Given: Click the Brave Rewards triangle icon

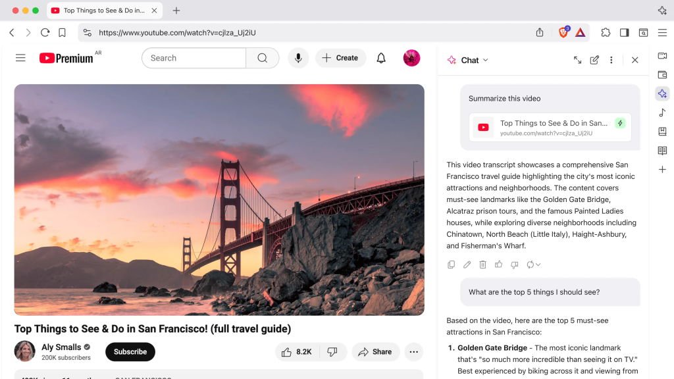Looking at the screenshot, I should [580, 32].
